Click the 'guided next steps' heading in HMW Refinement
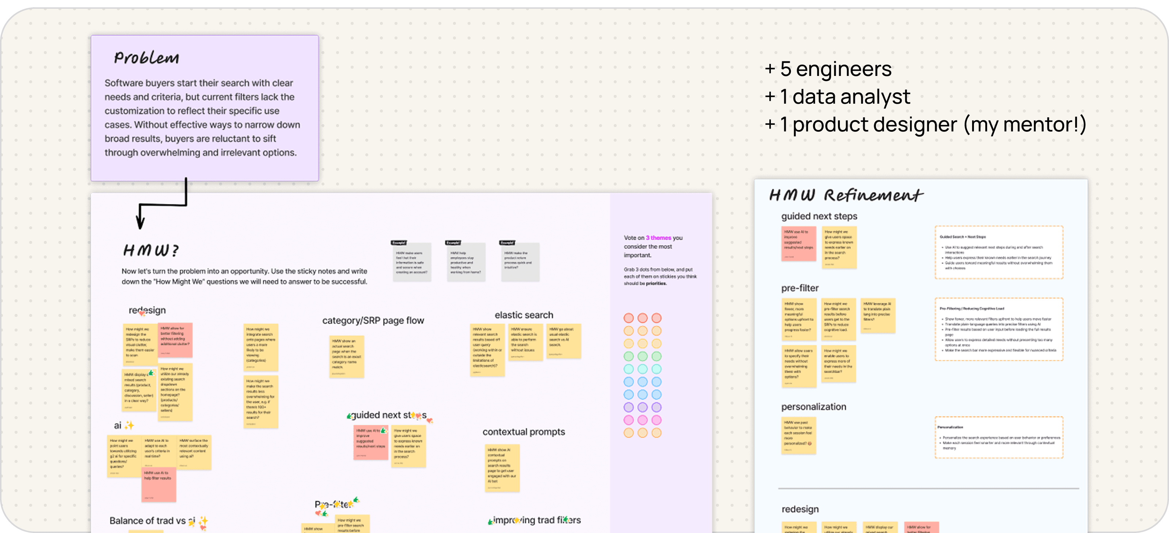This screenshot has height=533, width=1169. 819,216
